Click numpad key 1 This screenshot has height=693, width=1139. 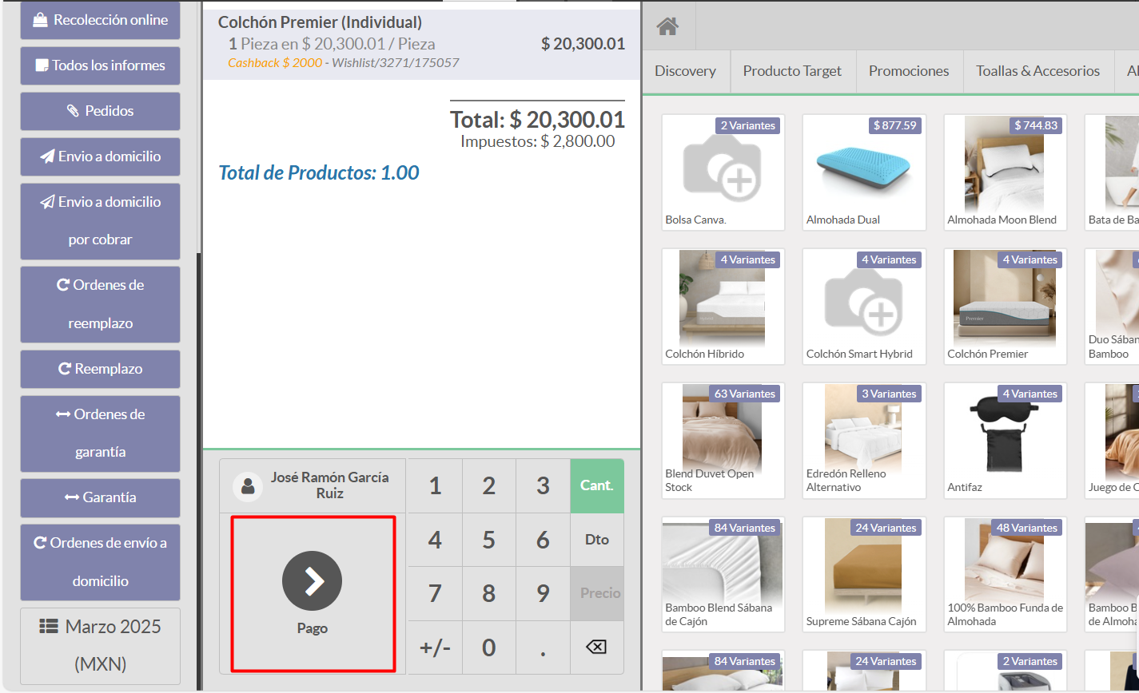435,485
